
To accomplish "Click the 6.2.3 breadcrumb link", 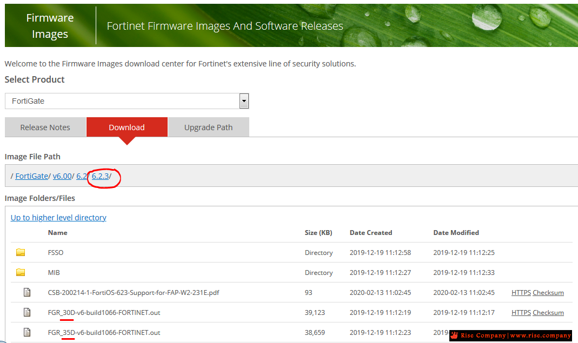I will pos(100,176).
